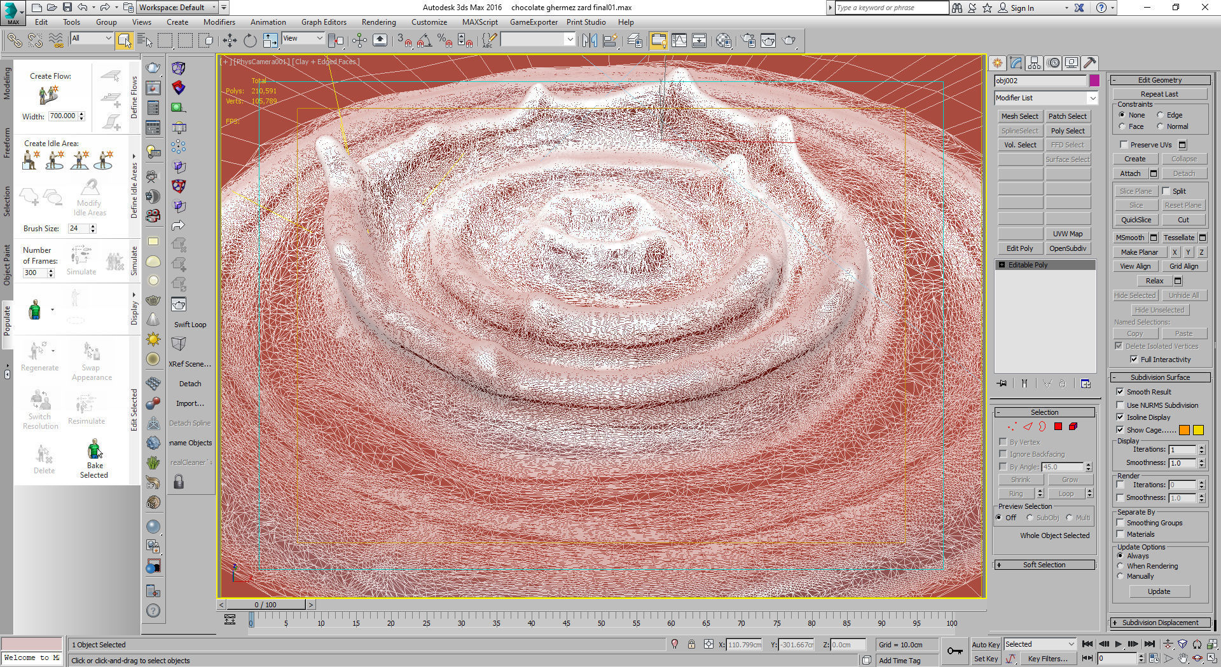The height and width of the screenshot is (667, 1221).
Task: Expand the Soft Selection rollout
Action: tap(1044, 565)
